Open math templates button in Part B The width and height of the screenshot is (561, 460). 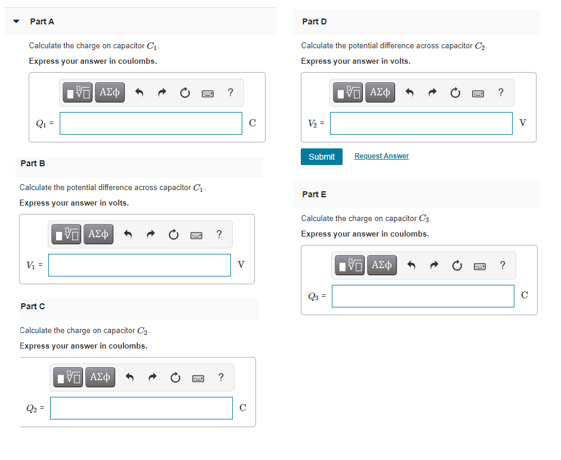[66, 234]
